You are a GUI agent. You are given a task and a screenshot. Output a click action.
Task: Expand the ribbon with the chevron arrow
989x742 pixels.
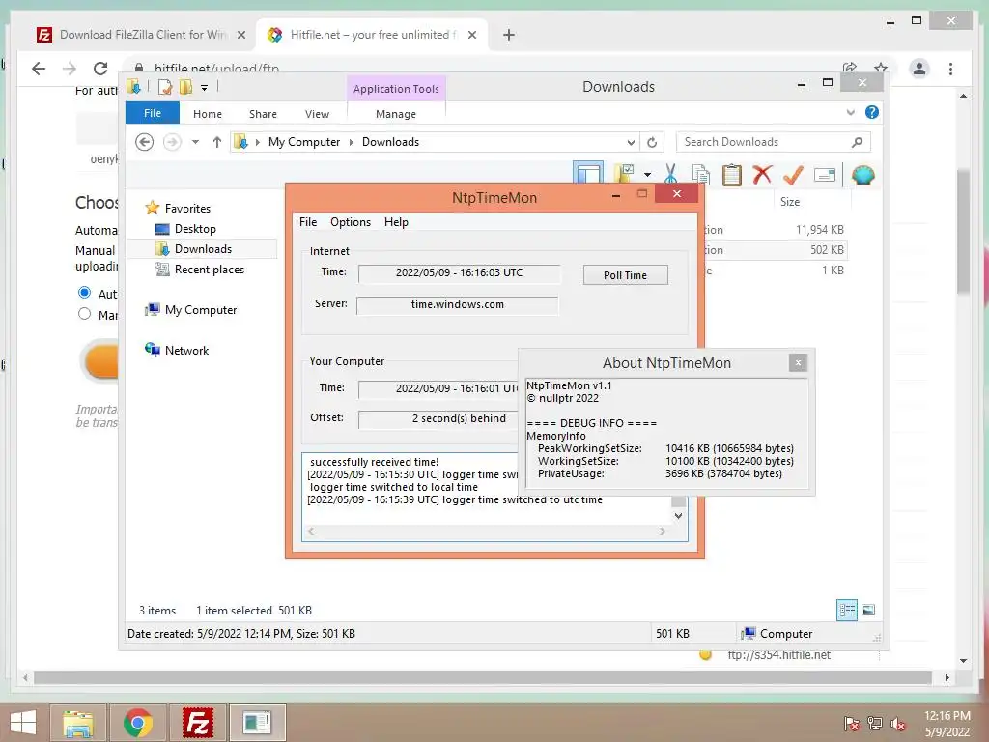tap(850, 112)
